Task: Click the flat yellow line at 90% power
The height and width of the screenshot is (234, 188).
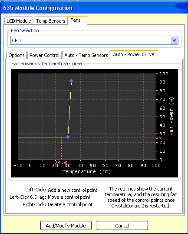Action: coord(114,81)
